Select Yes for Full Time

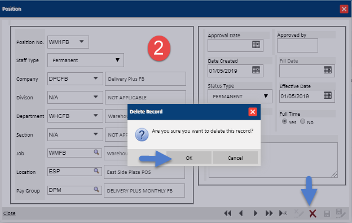(x=284, y=121)
